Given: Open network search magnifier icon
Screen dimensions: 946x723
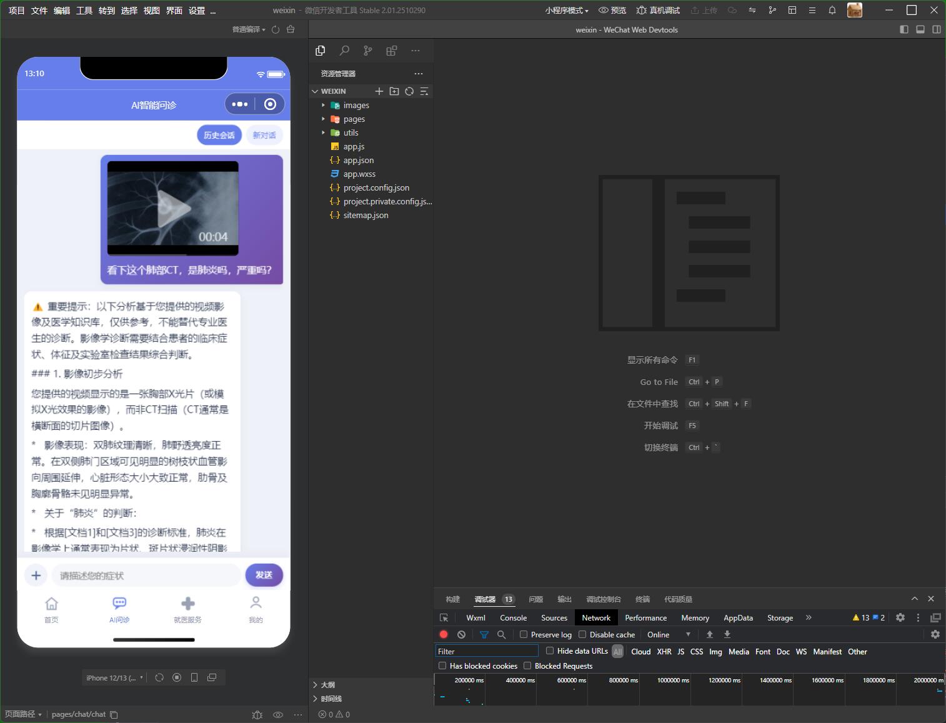Looking at the screenshot, I should (x=501, y=634).
